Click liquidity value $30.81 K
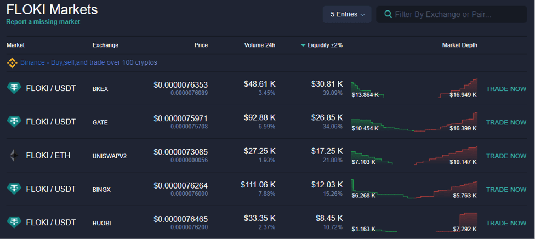 click(x=327, y=84)
